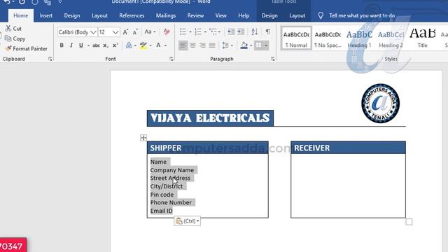Apply the Heading 1 style
The height and width of the screenshot is (252, 448).
[359, 38]
